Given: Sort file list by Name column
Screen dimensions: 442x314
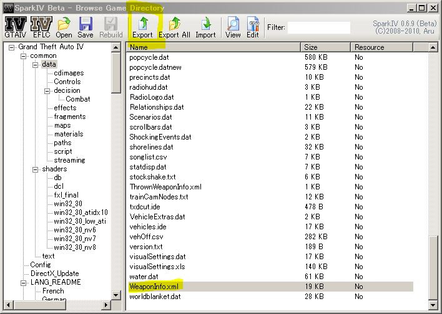Looking at the screenshot, I should click(214, 47).
